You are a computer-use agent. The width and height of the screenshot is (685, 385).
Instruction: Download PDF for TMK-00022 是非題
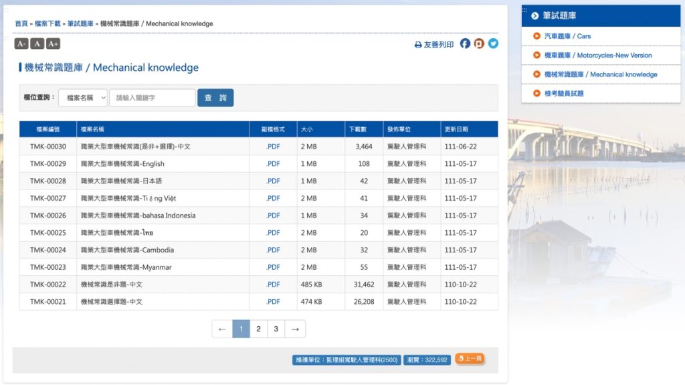[x=273, y=285]
